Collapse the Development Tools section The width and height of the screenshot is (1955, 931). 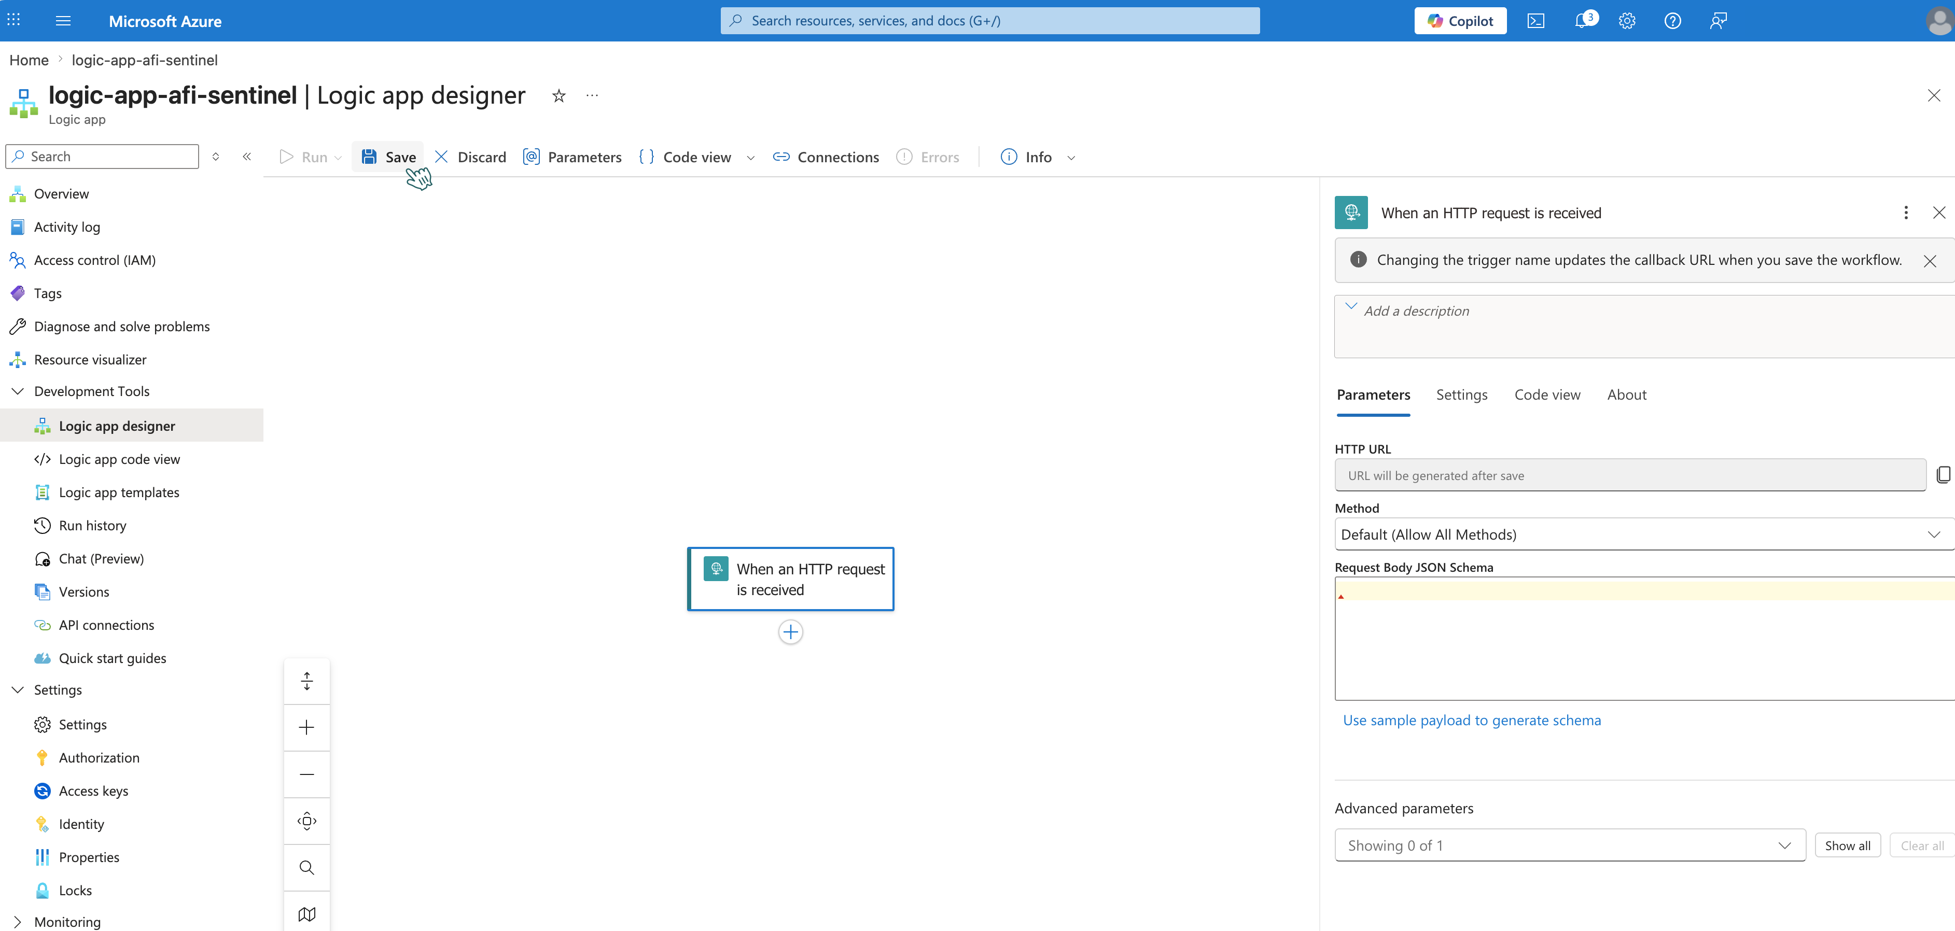coord(18,391)
